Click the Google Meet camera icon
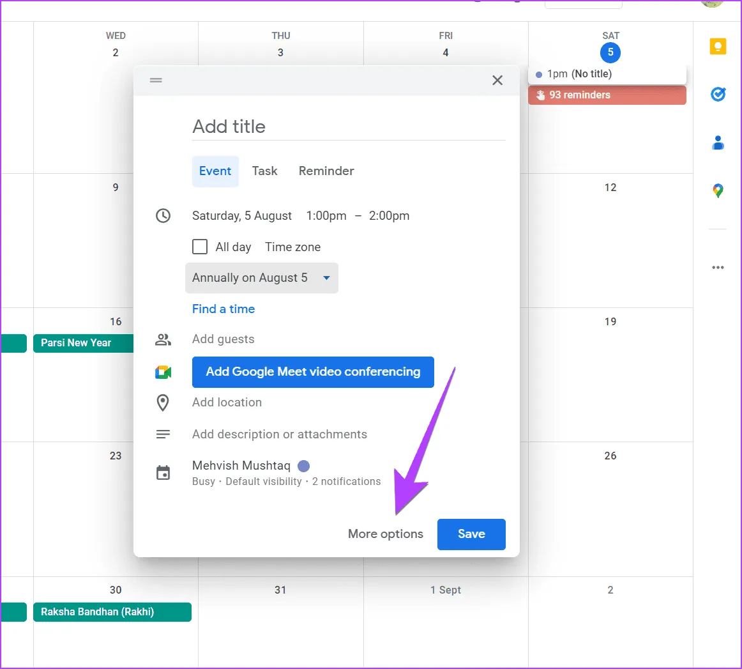The image size is (742, 669). pyautogui.click(x=163, y=373)
